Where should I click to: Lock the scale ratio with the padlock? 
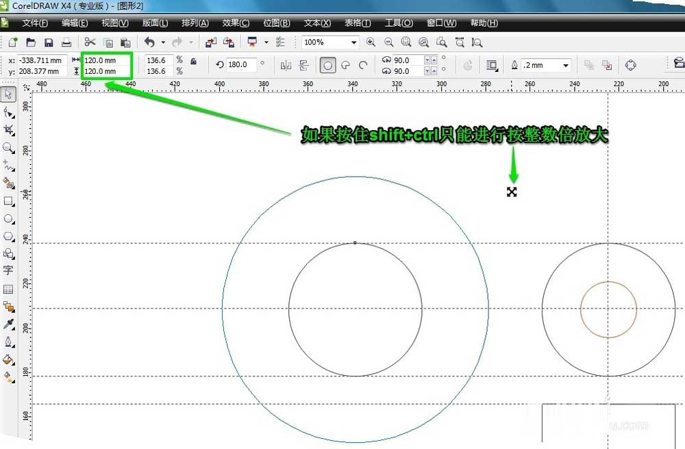pyautogui.click(x=194, y=62)
